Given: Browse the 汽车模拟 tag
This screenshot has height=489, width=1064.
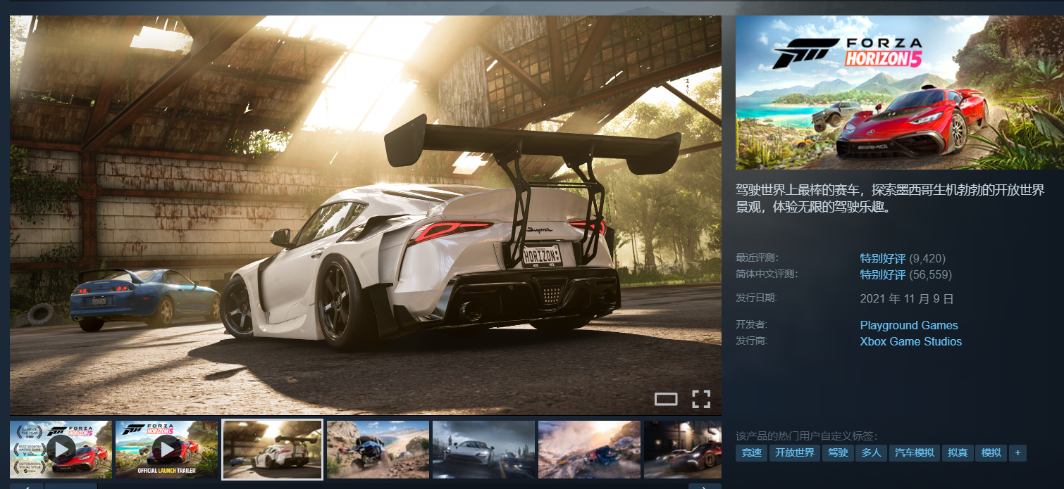Looking at the screenshot, I should 914,452.
